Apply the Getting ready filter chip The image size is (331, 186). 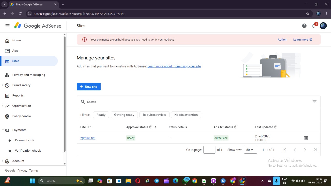point(124,115)
